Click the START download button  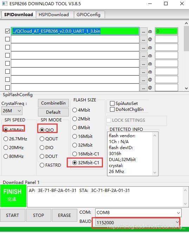pos(13,215)
